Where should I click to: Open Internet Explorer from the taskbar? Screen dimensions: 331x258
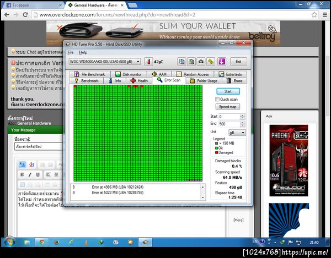pos(71,243)
